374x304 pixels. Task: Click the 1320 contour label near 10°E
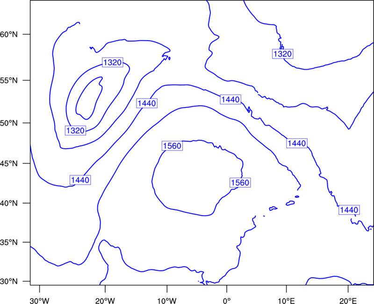(283, 54)
